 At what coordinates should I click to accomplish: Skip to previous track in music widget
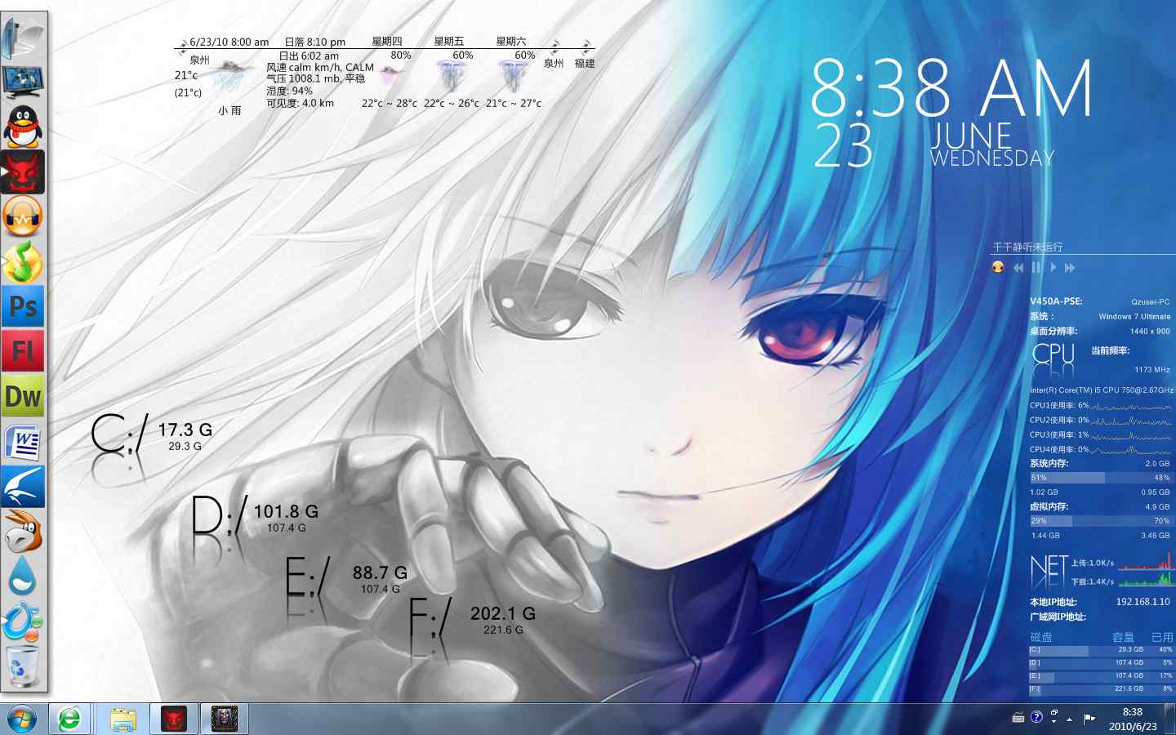point(1018,267)
